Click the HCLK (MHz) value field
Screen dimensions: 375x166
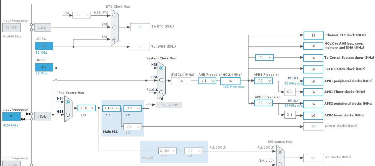tap(230, 81)
